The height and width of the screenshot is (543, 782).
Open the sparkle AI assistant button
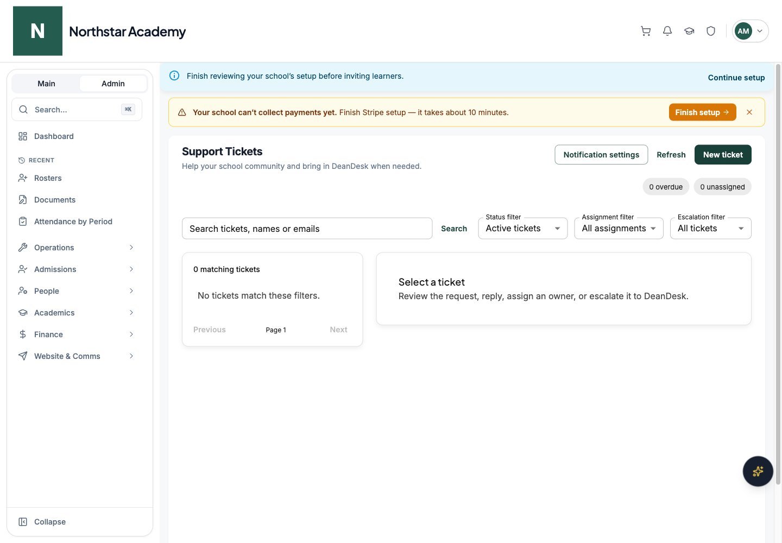click(x=758, y=471)
